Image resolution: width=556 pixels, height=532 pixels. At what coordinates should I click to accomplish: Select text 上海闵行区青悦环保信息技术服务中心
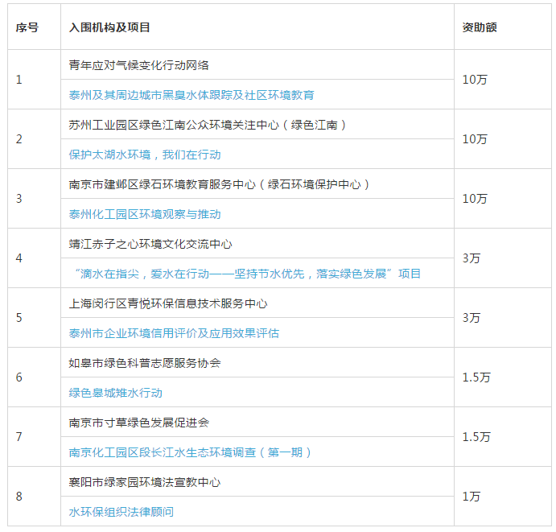[168, 303]
